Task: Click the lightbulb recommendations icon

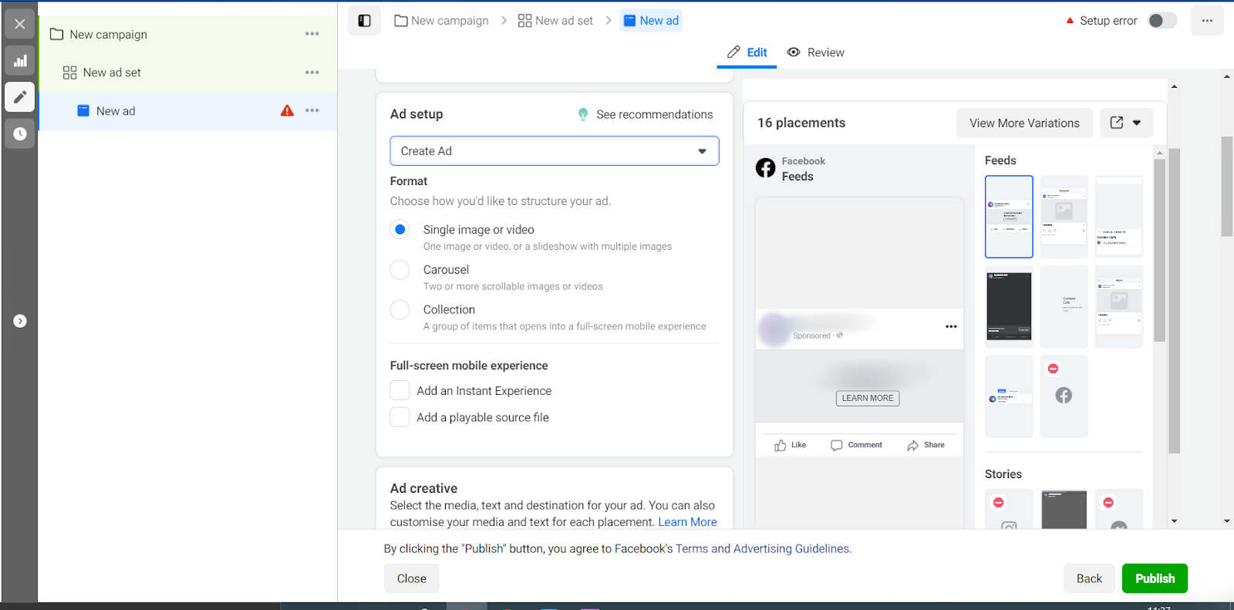Action: [583, 115]
